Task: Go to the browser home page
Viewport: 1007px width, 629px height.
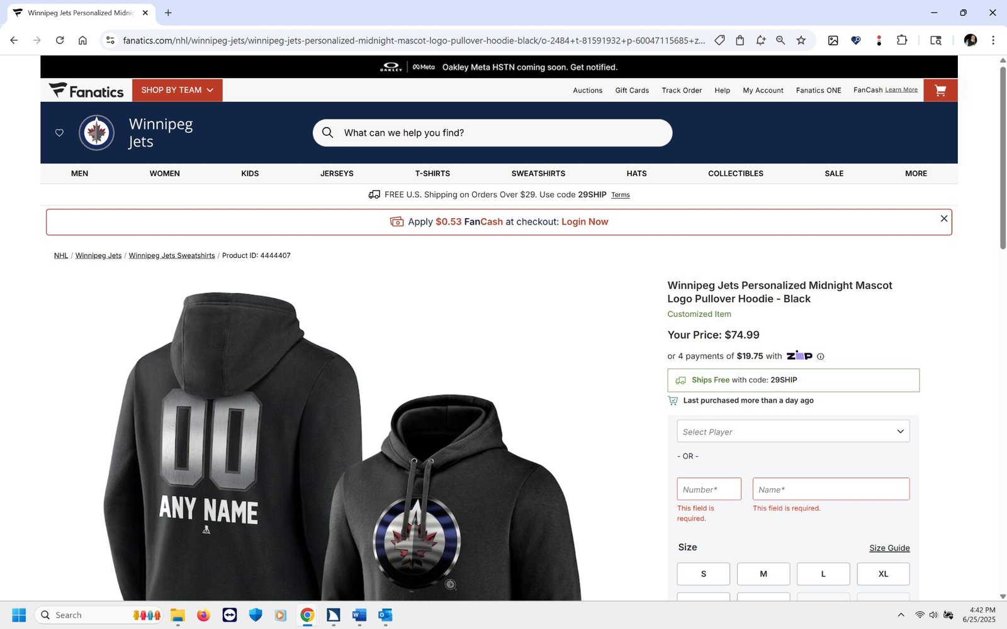Action: tap(82, 40)
